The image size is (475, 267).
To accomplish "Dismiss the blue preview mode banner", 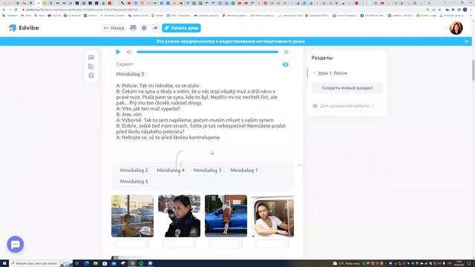I will point(466,42).
